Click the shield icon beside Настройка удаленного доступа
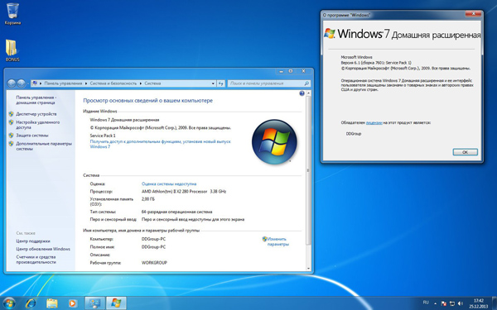497x310 pixels. pos(11,122)
